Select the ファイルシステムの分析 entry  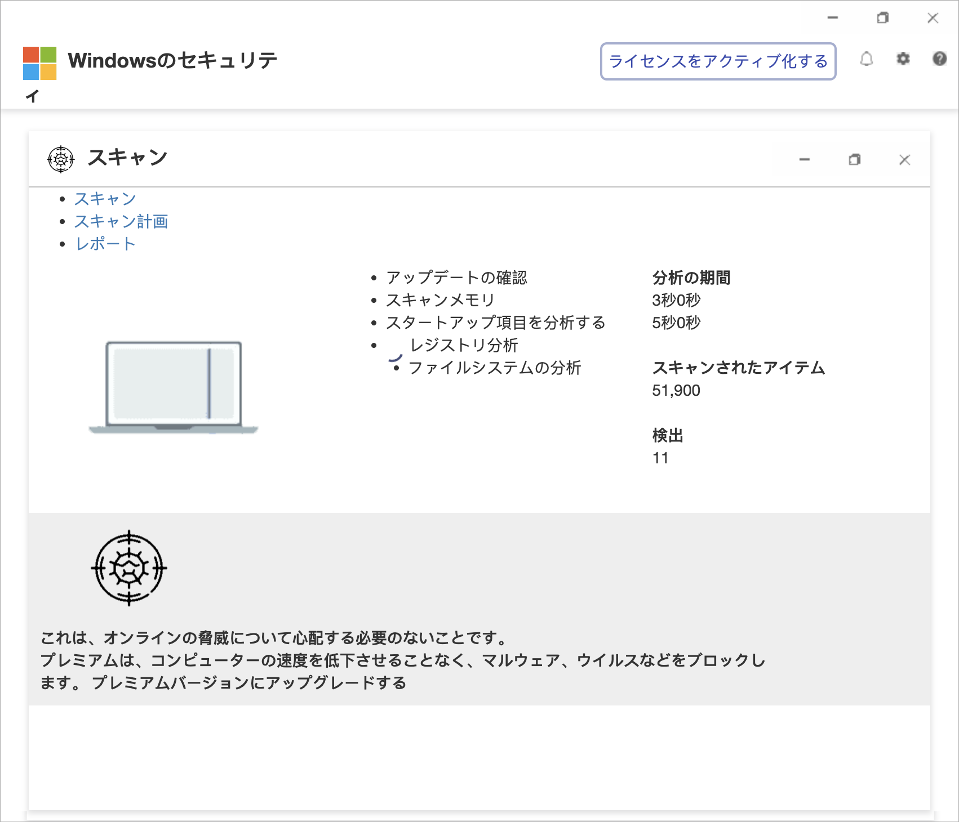[x=495, y=368]
